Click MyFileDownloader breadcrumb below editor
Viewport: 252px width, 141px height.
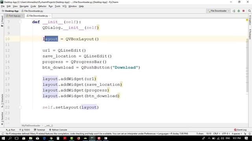[x=31, y=126]
